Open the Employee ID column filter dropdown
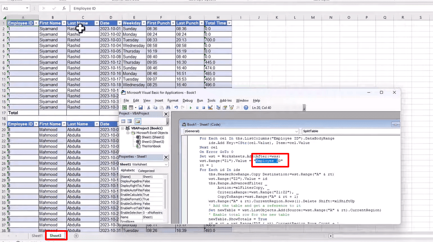Image resolution: width=433 pixels, height=242 pixels. (x=35, y=23)
